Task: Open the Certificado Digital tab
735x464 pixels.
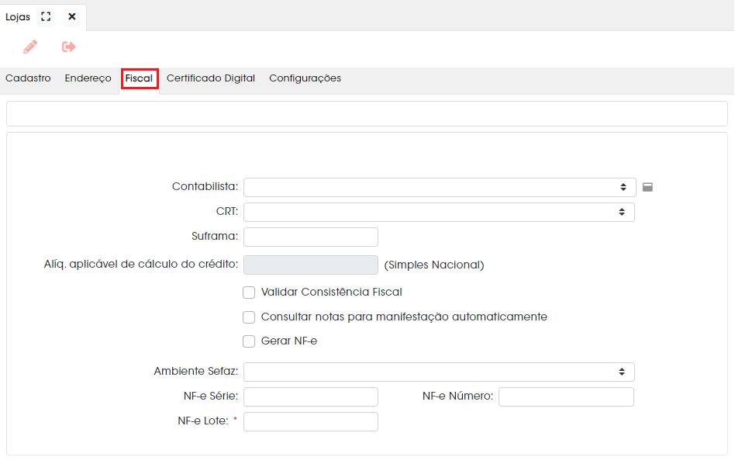Action: (x=211, y=78)
